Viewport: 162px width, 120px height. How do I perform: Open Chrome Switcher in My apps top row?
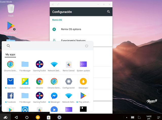point(10,66)
